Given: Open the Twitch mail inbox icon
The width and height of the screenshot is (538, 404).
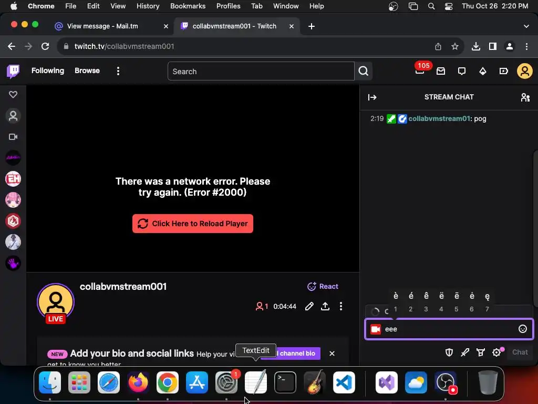Looking at the screenshot, I should [441, 71].
